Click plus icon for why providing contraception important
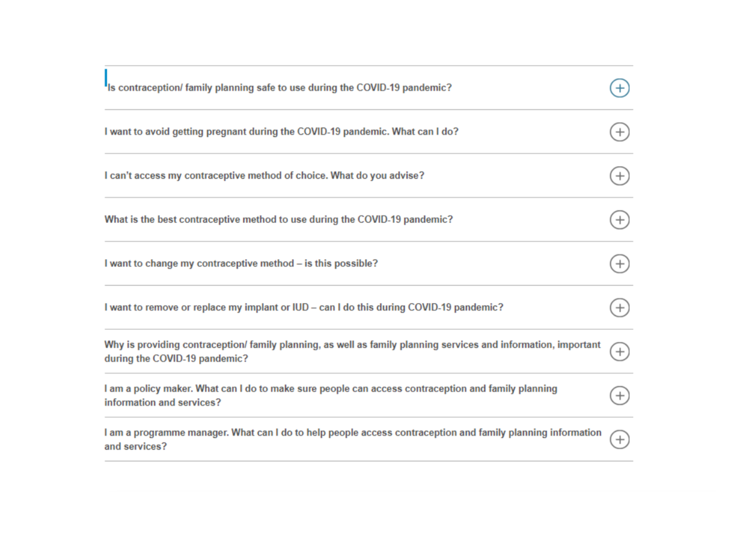The width and height of the screenshot is (749, 536). [x=619, y=351]
